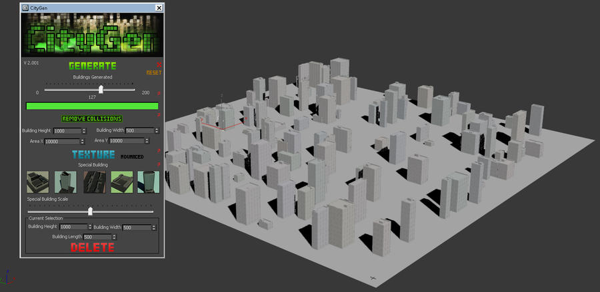This screenshot has height=292, width=600.
Task: Click spinner arrows of Area Y
Action: 147,141
